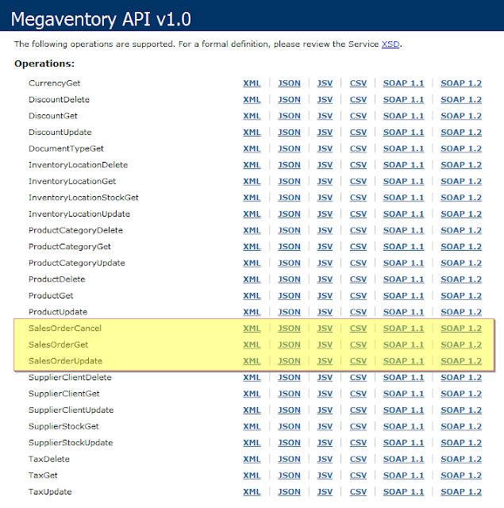Open SOAP 1.2 link for SalesOrderCancel
Screen dimensions: 504x508
point(461,328)
